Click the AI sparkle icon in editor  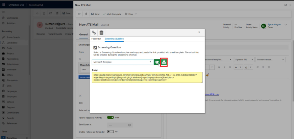pos(207,75)
